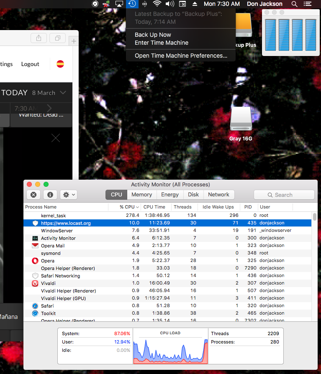This screenshot has height=374, width=321.
Task: Sort by the Threads column header
Action: click(x=185, y=207)
